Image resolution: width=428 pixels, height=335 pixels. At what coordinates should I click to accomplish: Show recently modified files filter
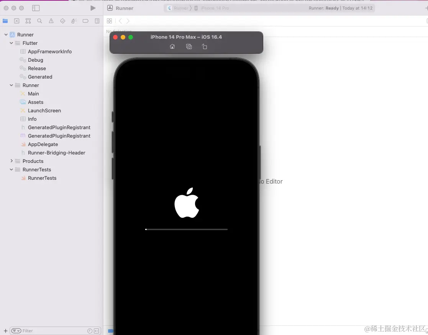point(90,331)
